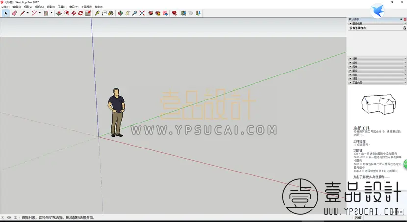Select the Push/Pull tool
This screenshot has height=222, width=407.
[59, 13]
